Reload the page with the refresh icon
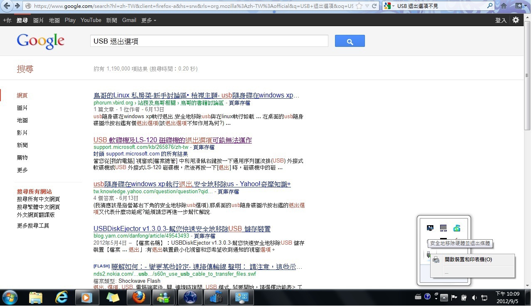This screenshot has height=306, width=532. coord(374,6)
